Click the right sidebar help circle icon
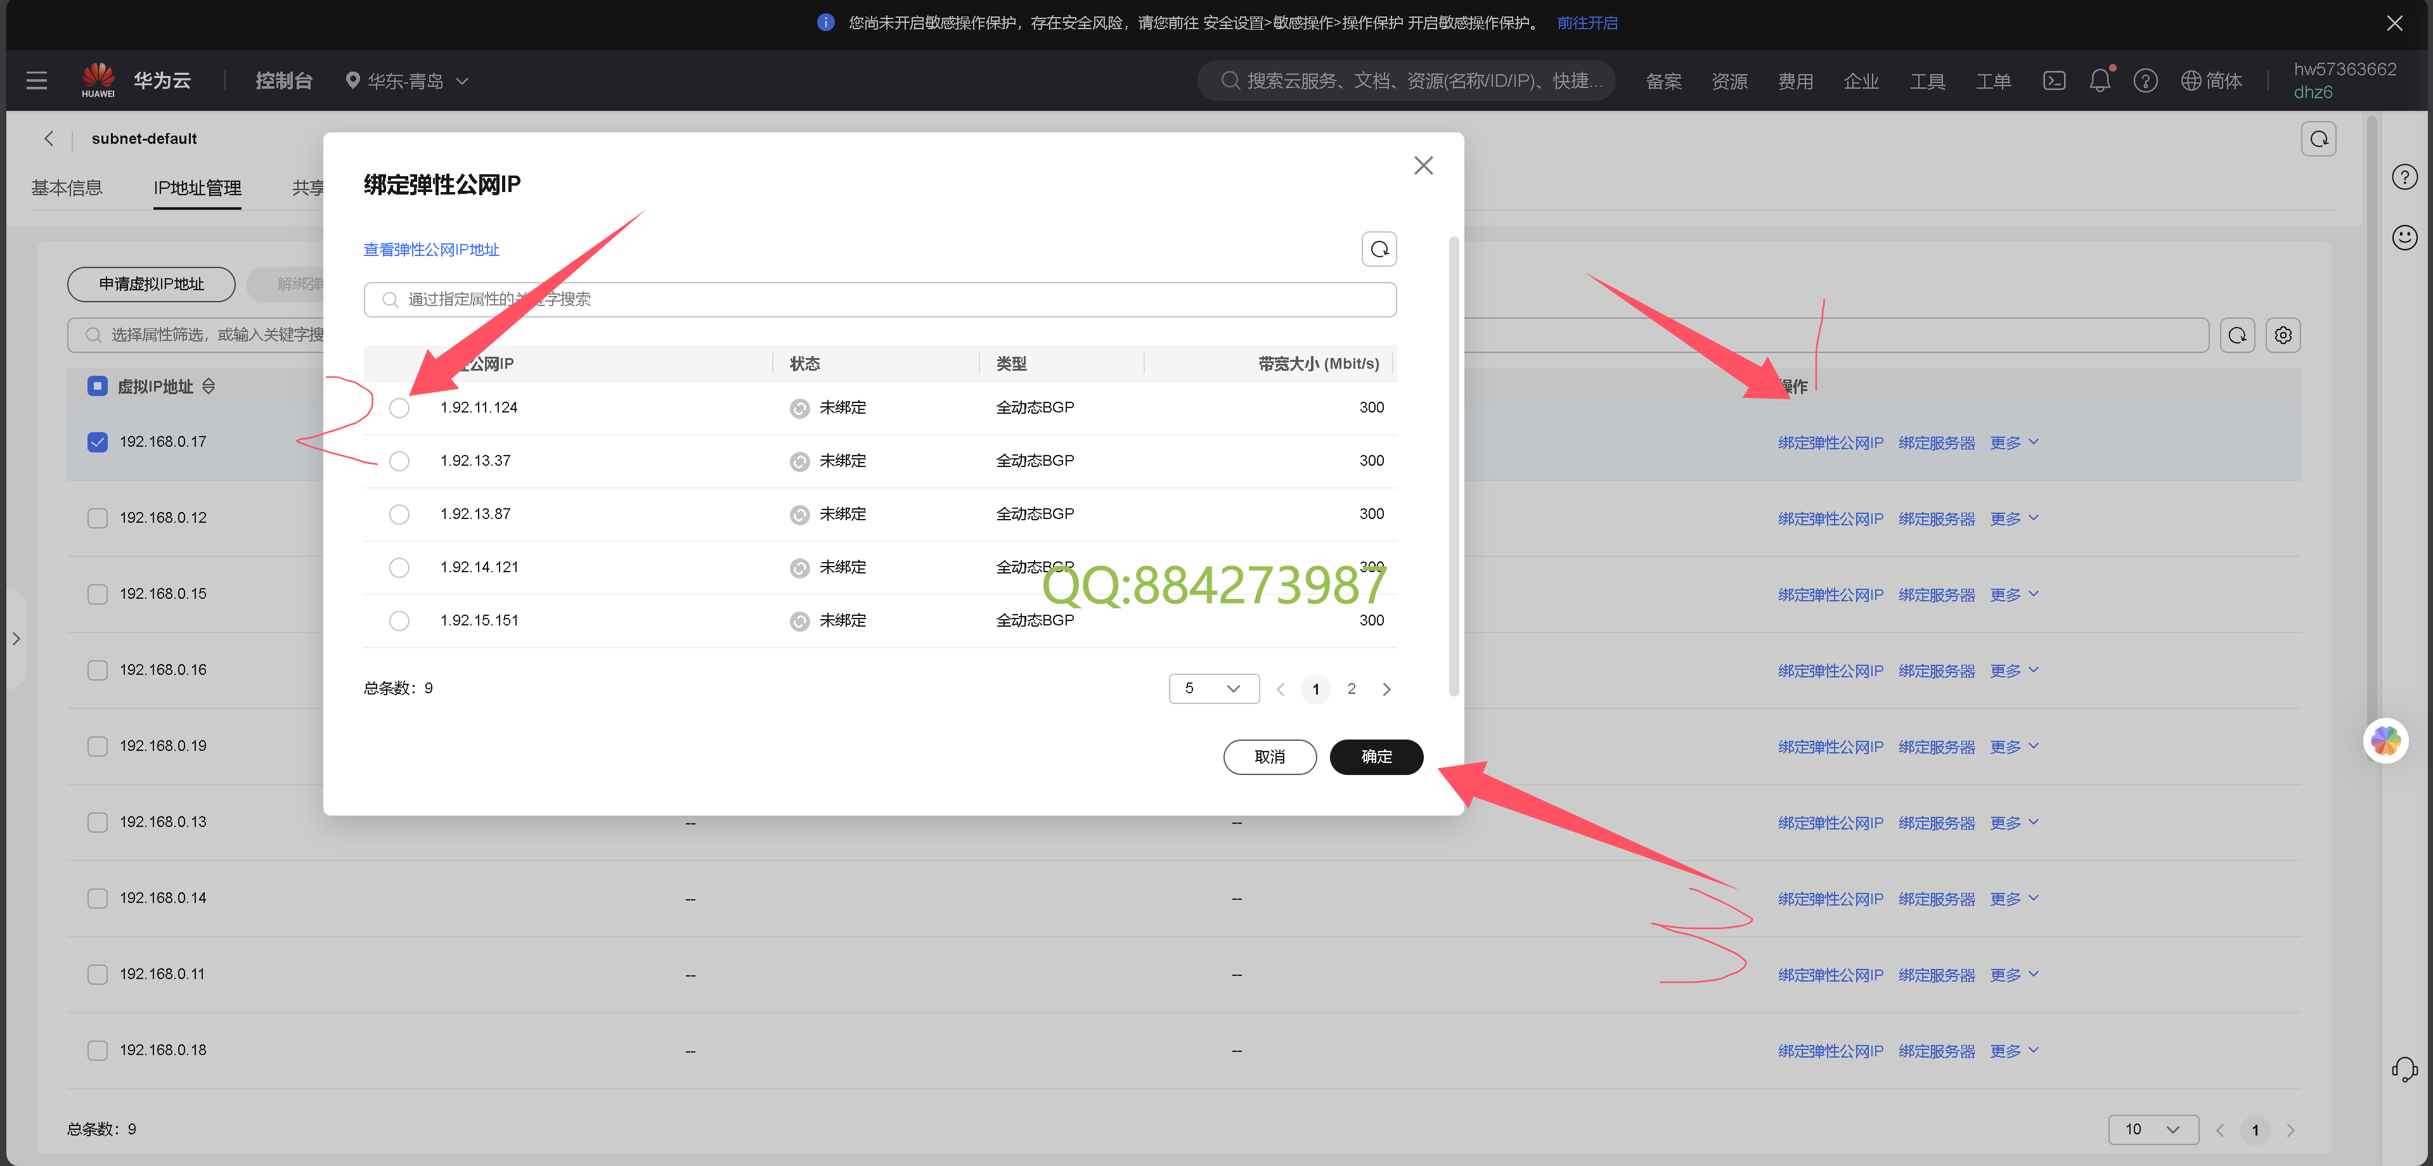Image resolution: width=2433 pixels, height=1166 pixels. (2404, 177)
